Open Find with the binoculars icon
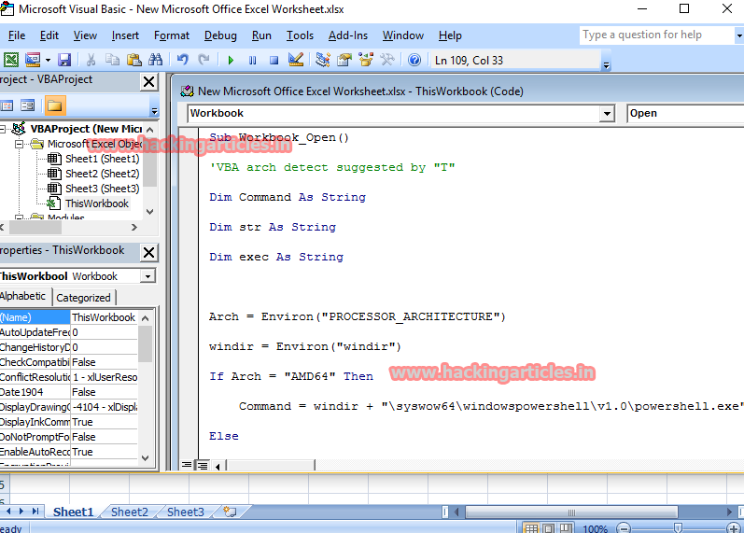This screenshot has width=744, height=533. click(156, 60)
